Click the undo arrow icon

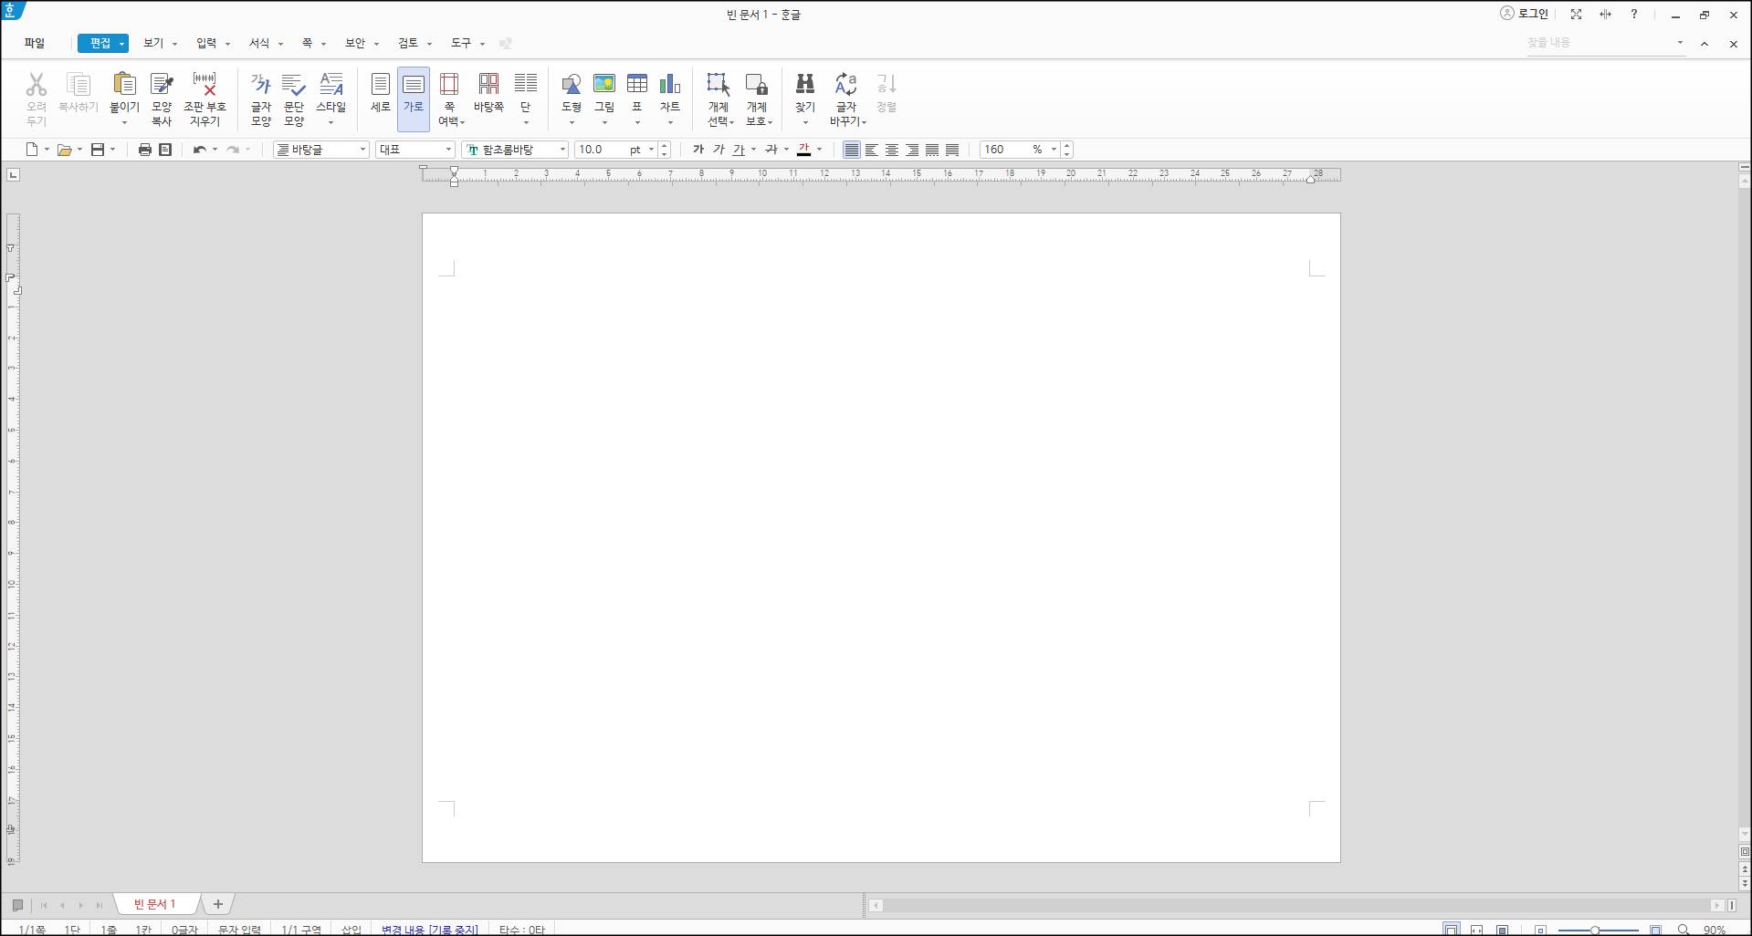point(199,150)
